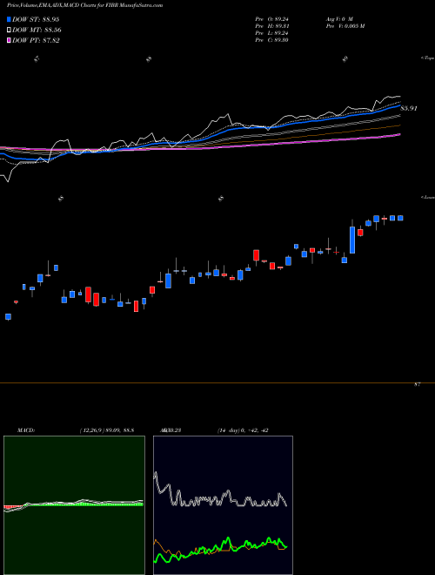Viewport: 435px width, 575px height.
Task: Click the last blue candlestick
Action: pyautogui.click(x=400, y=218)
